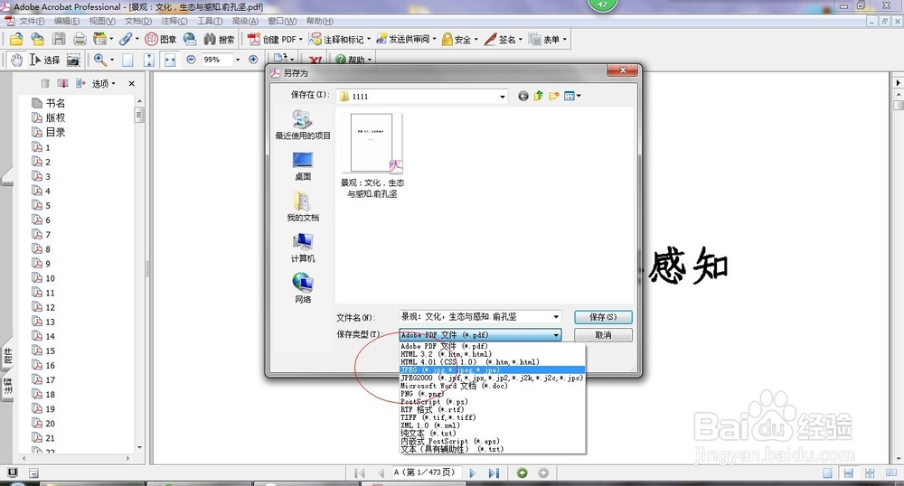Expand the 保存在 folder location dropdown
Screen dimensions: 904x486
pyautogui.click(x=503, y=96)
